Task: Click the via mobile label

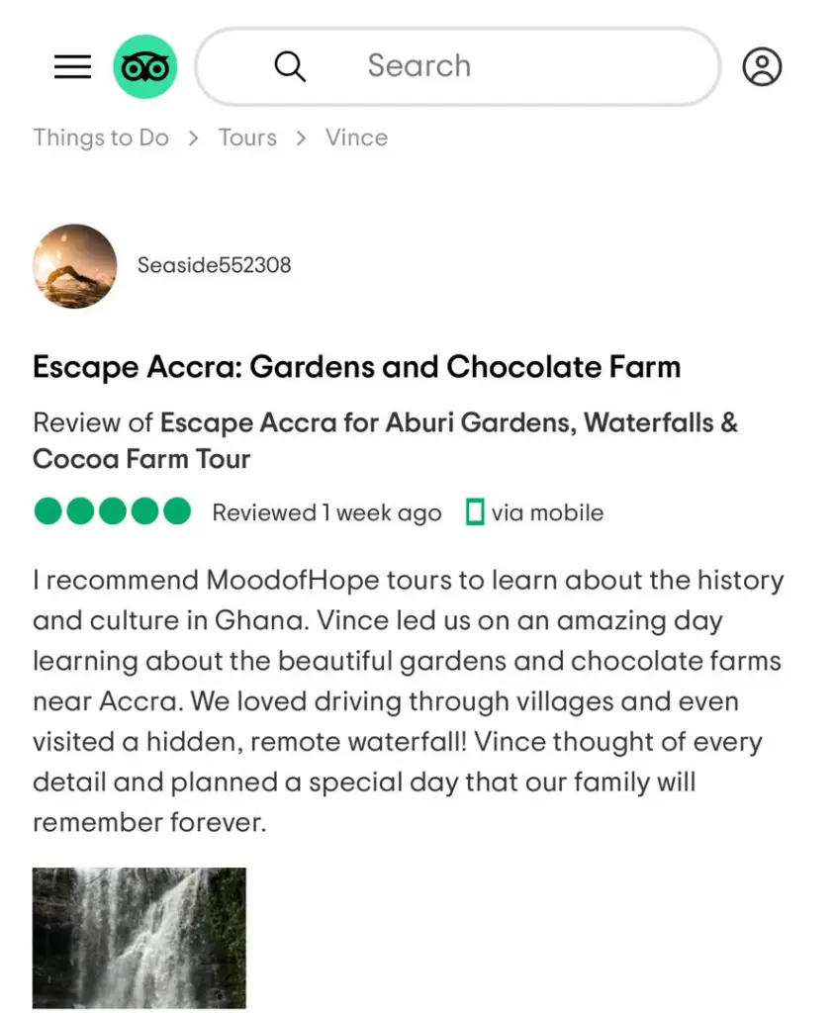Action: point(547,513)
